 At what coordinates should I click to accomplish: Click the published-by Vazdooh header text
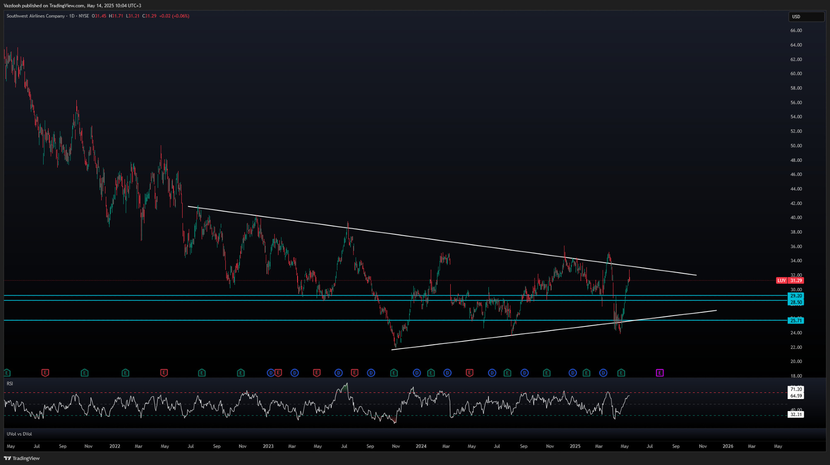(x=72, y=6)
